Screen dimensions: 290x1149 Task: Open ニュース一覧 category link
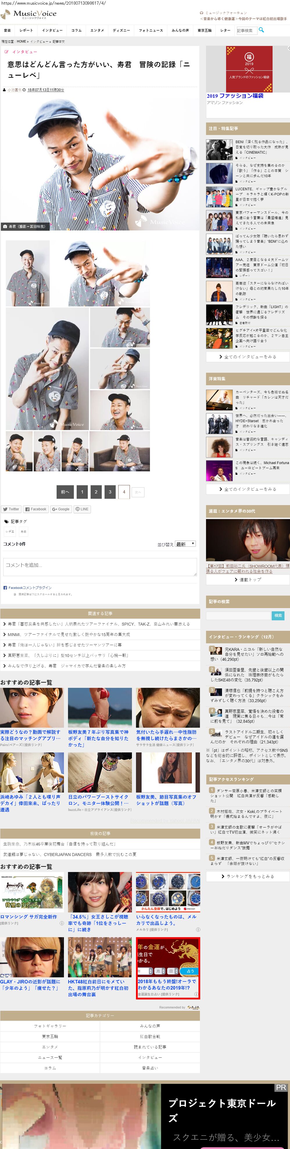(x=50, y=1058)
